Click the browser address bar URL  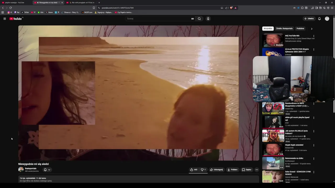click(x=118, y=8)
